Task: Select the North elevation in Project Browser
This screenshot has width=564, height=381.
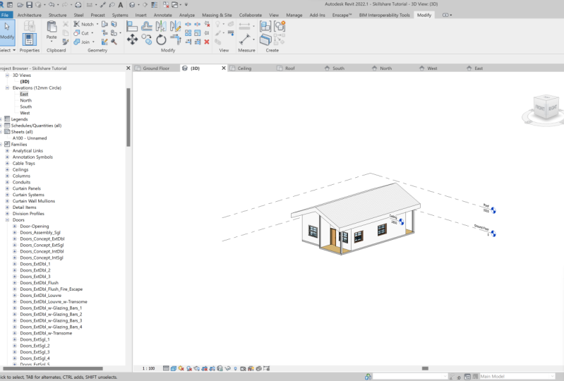Action: pos(26,100)
